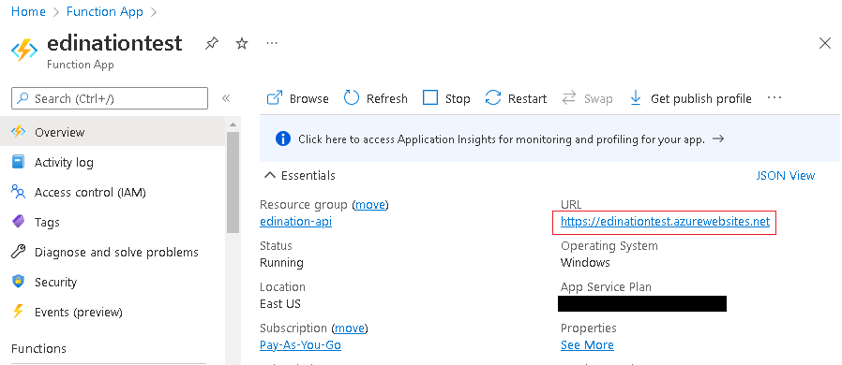Viewport: 842px width, 365px height.
Task: Click sidebar scrollbar up arrow
Action: coord(233,124)
